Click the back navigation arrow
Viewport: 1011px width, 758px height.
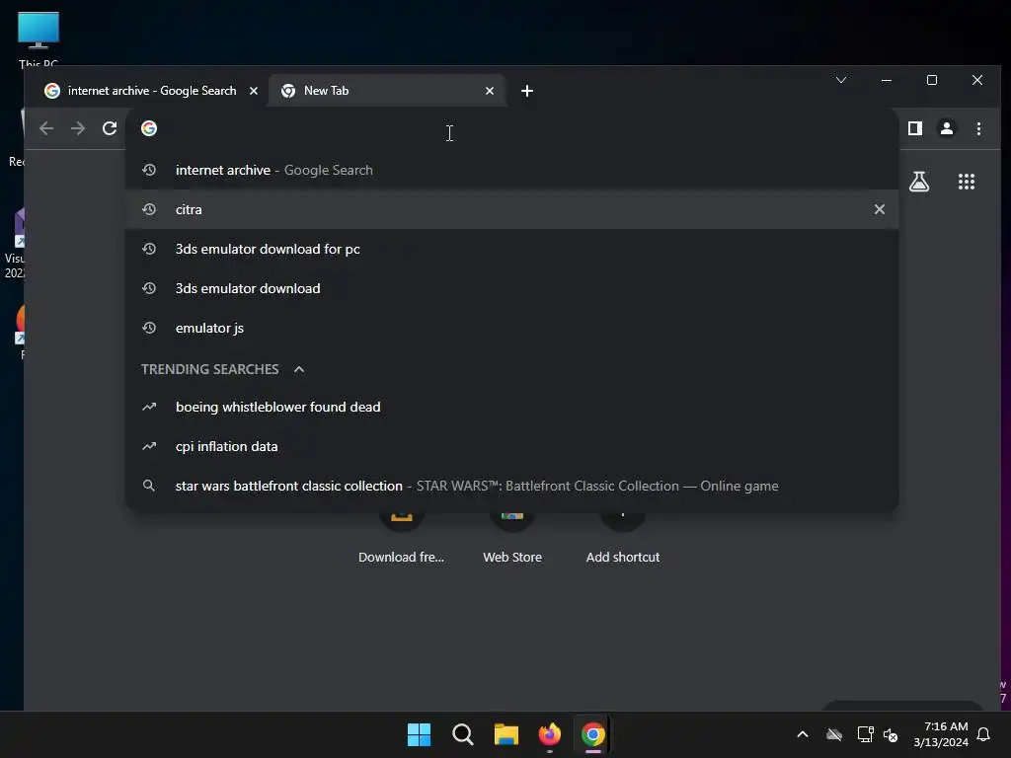(x=46, y=128)
